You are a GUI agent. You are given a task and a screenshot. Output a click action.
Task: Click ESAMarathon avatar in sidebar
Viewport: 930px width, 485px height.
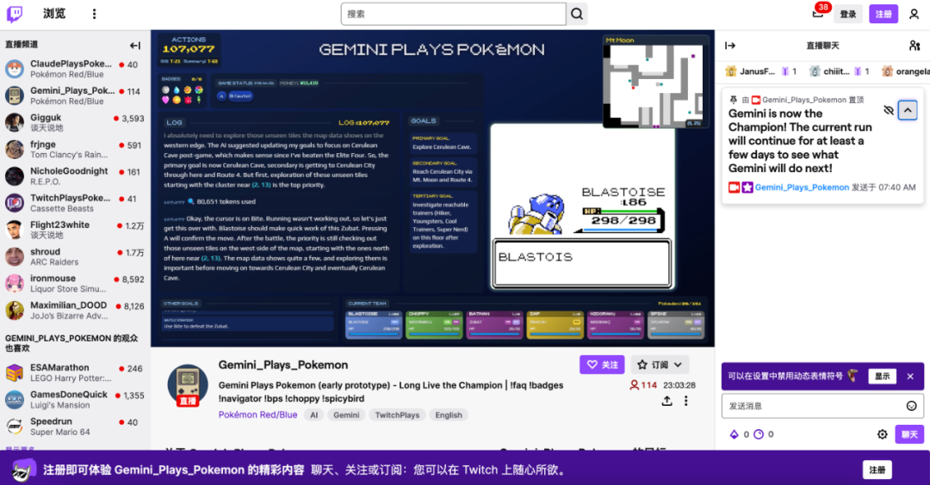tap(15, 372)
